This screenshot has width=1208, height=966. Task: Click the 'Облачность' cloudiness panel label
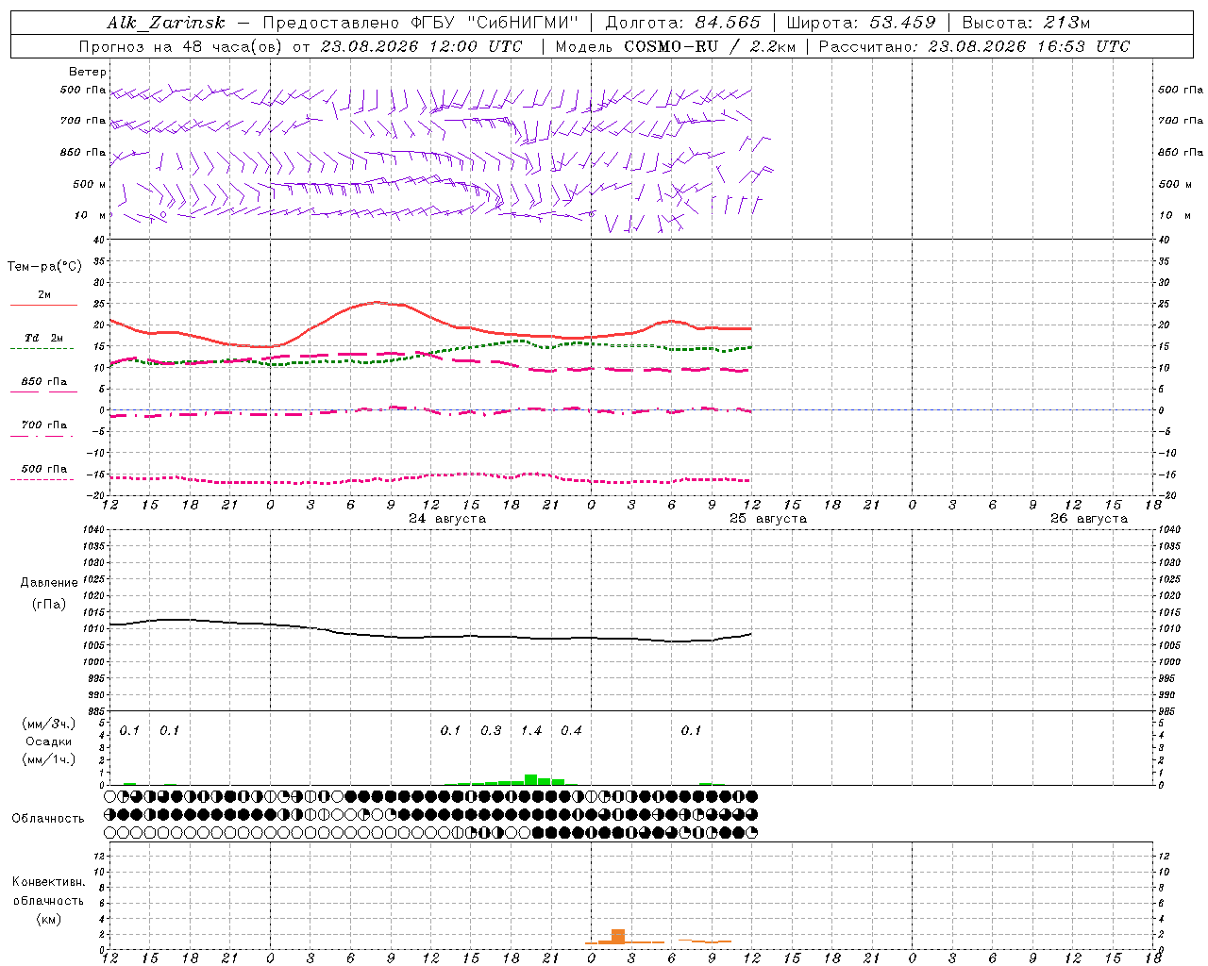pyautogui.click(x=48, y=818)
